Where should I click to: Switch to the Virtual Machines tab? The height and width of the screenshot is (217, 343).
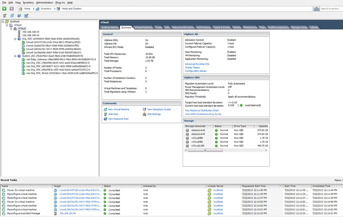tap(143, 28)
